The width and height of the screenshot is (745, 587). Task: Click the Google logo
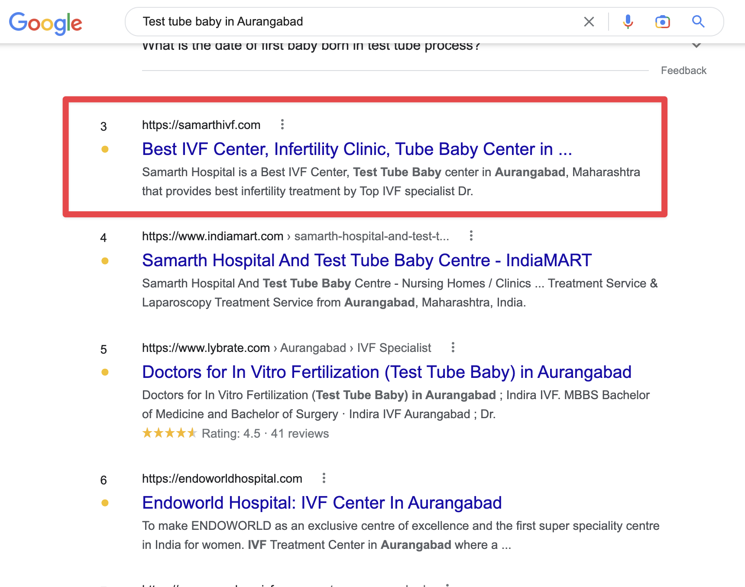coord(45,23)
